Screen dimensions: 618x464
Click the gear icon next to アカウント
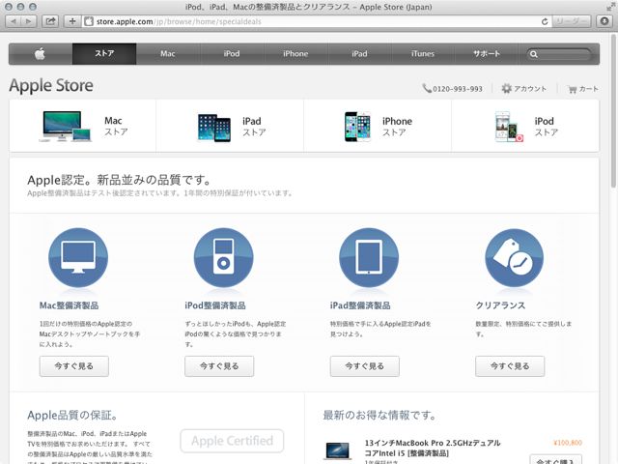pos(506,88)
